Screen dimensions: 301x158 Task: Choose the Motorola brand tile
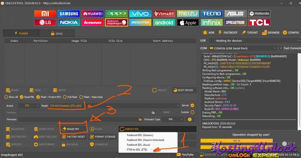pos(259,14)
